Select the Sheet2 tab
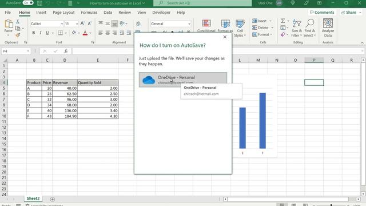366x206 pixels. click(33, 199)
